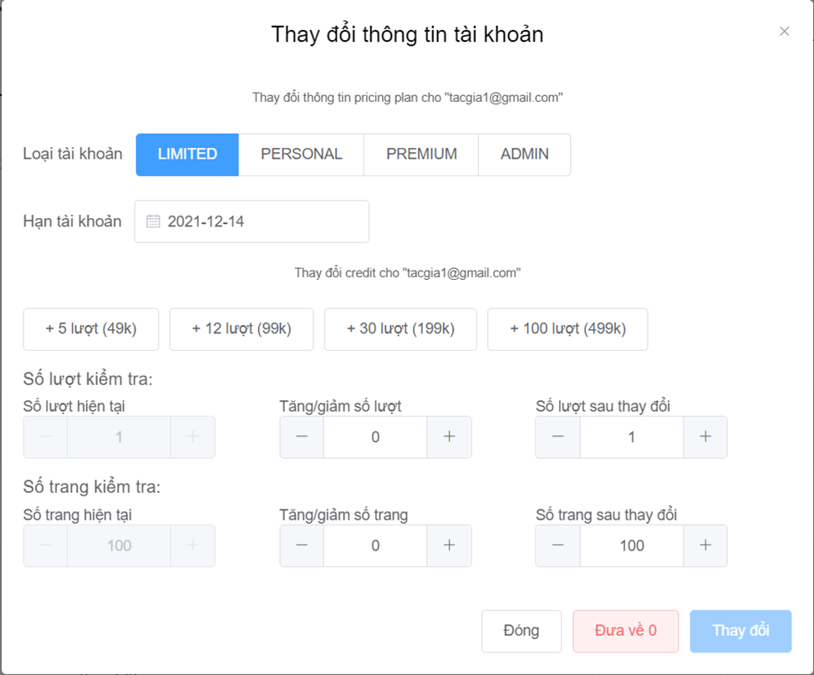Decrease Số lượt sau thay đổi with minus
The width and height of the screenshot is (814, 675).
click(x=558, y=437)
